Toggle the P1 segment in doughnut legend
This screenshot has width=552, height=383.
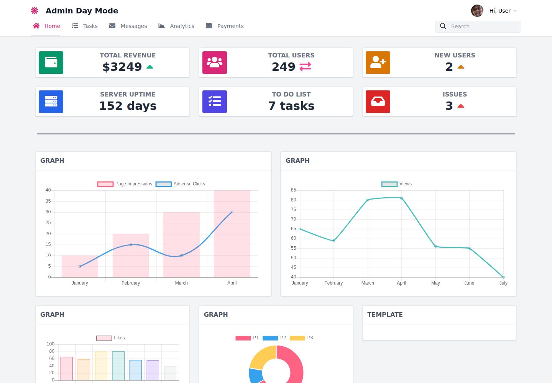pyautogui.click(x=247, y=338)
